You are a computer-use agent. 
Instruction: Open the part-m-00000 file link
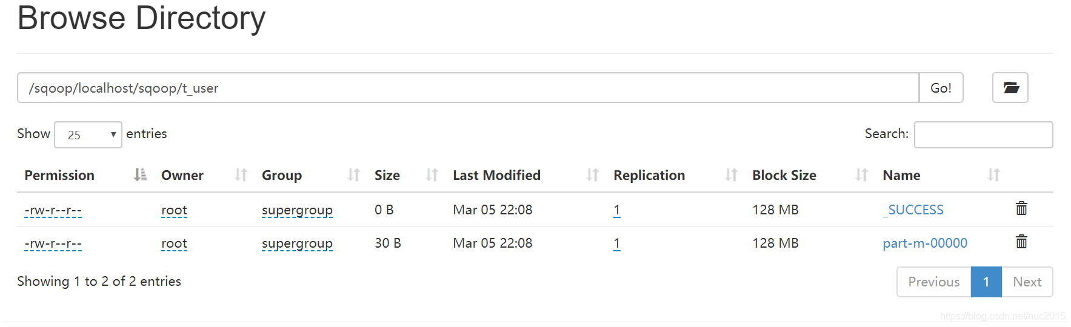[x=925, y=243]
